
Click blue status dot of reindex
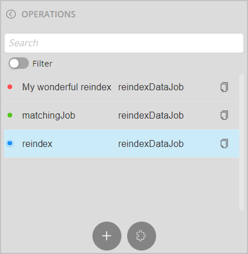point(10,143)
